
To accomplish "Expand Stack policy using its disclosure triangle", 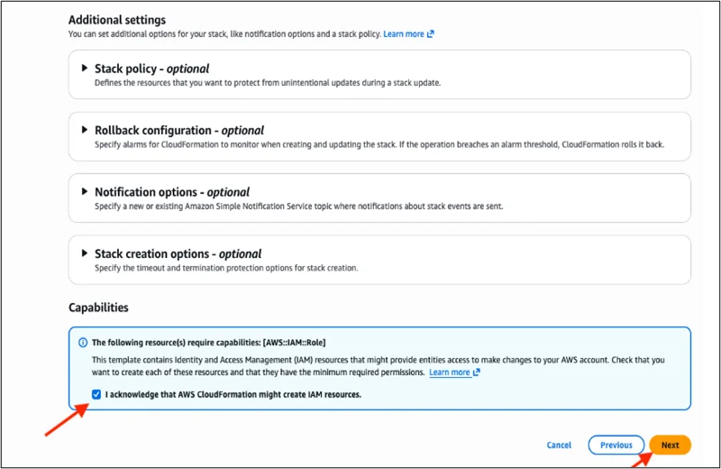I will coord(86,68).
